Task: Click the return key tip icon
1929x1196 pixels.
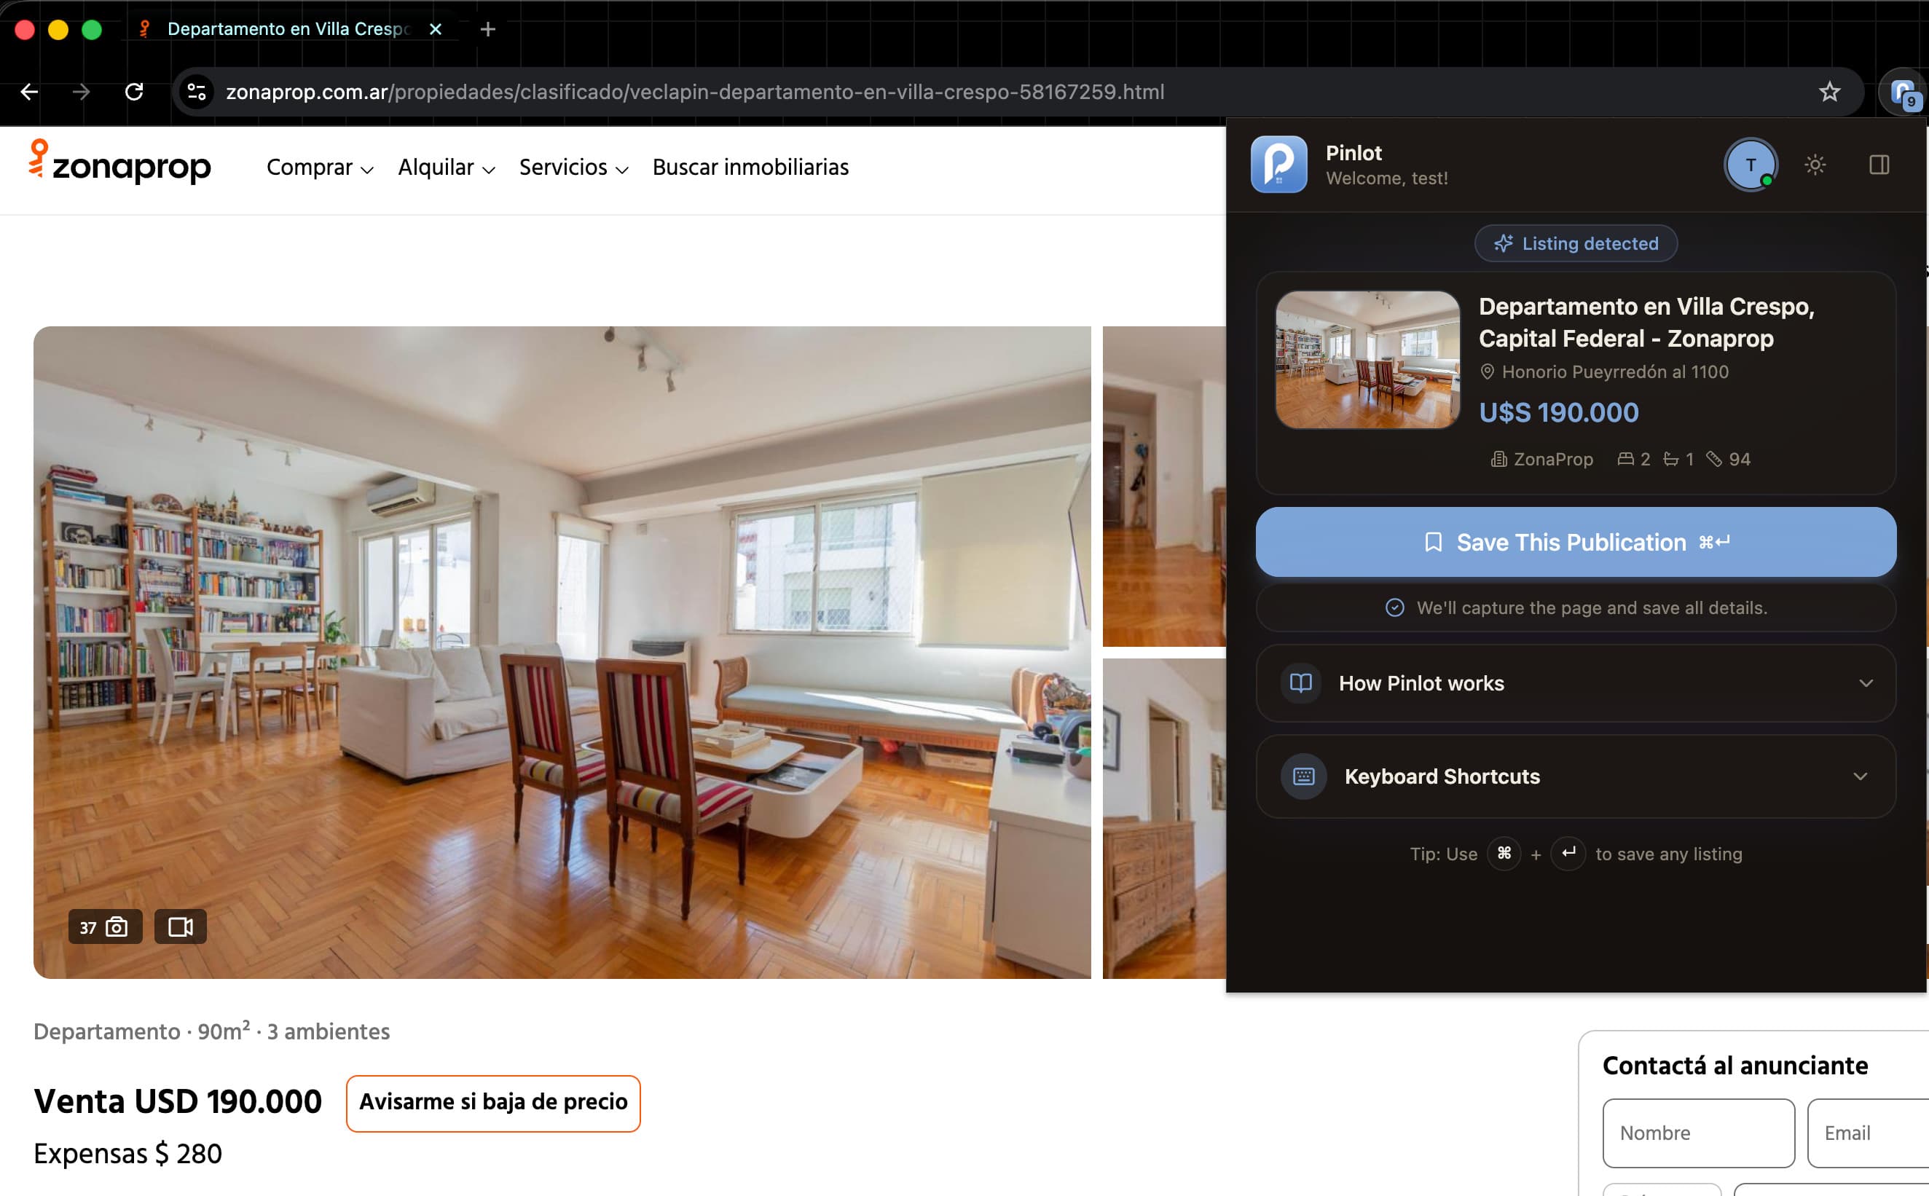Action: pyautogui.click(x=1568, y=854)
